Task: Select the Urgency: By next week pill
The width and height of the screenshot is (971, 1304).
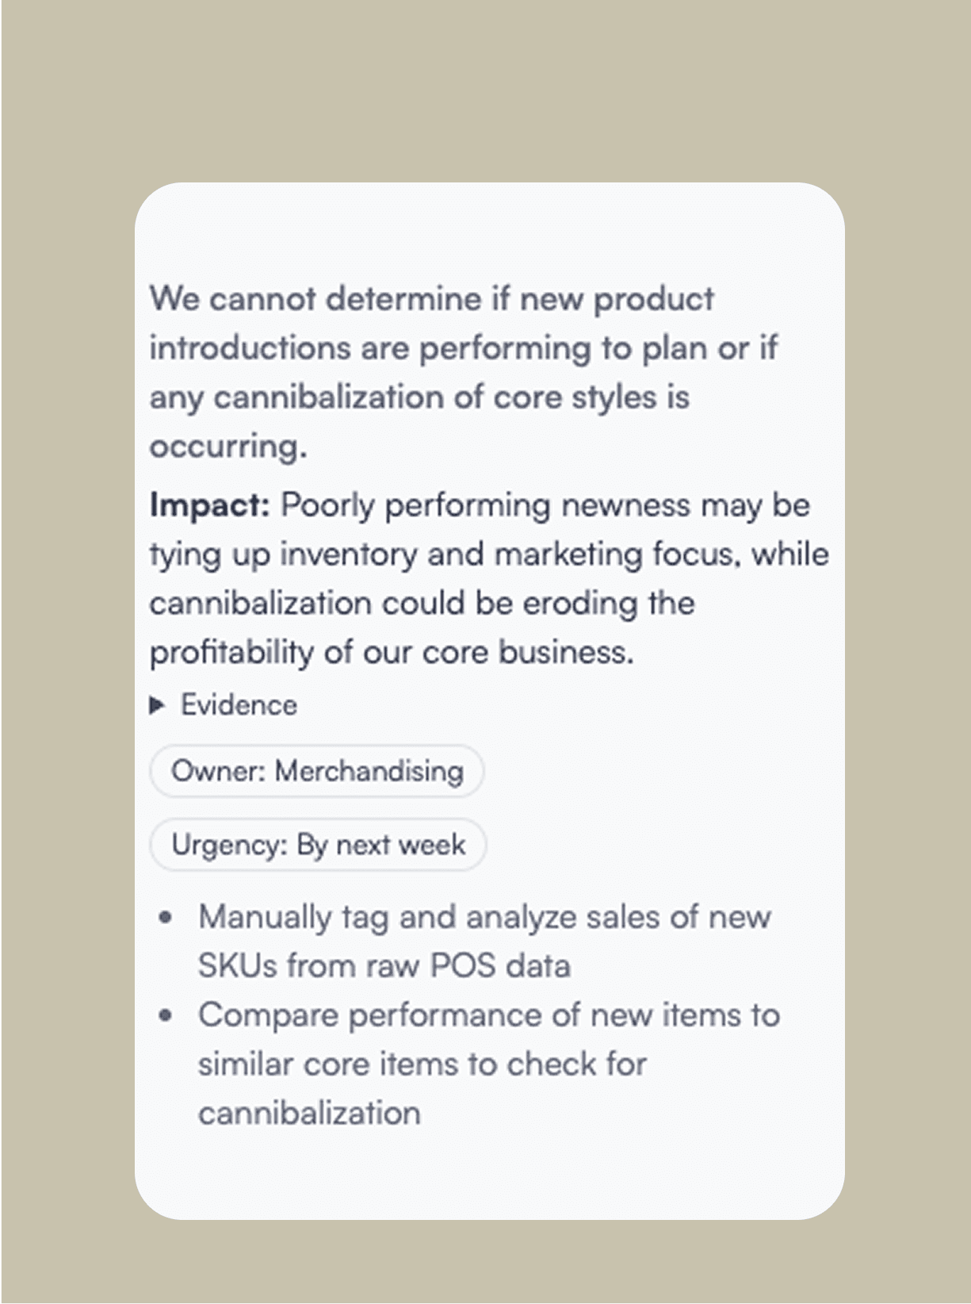Action: click(x=318, y=845)
